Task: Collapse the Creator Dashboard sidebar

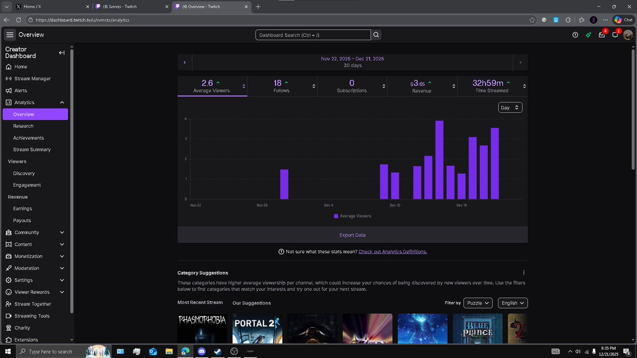Action: coord(62,53)
